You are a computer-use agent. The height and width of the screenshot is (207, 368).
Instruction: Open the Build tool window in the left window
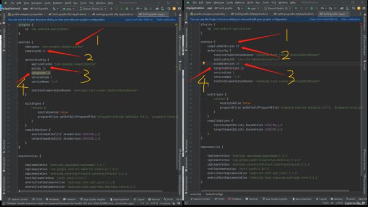168,199
